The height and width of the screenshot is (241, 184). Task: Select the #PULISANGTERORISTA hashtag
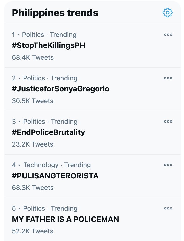(55, 176)
